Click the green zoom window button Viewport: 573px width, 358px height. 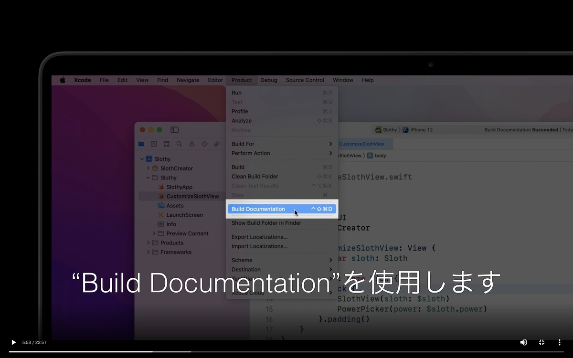point(159,130)
